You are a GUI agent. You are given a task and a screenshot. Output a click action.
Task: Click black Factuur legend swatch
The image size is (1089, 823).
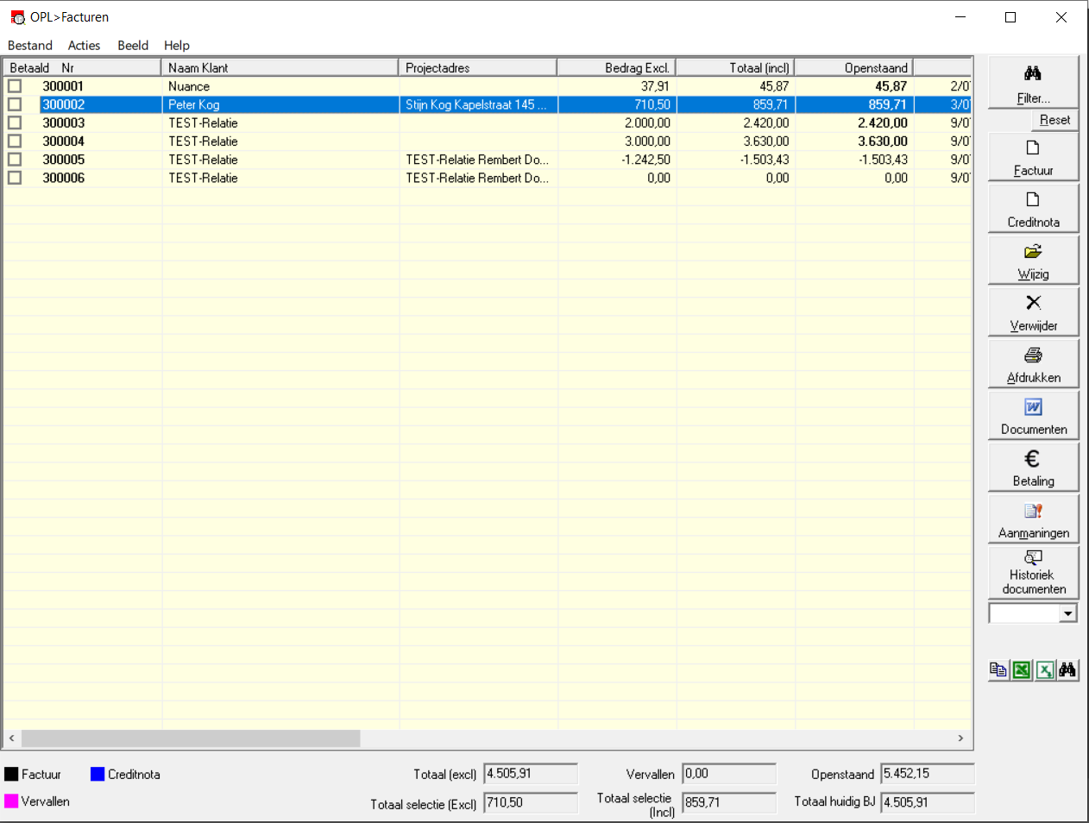(x=11, y=775)
